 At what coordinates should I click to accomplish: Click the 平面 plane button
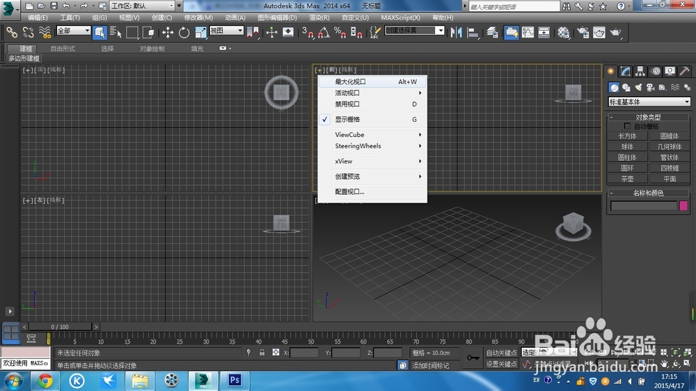coord(670,179)
